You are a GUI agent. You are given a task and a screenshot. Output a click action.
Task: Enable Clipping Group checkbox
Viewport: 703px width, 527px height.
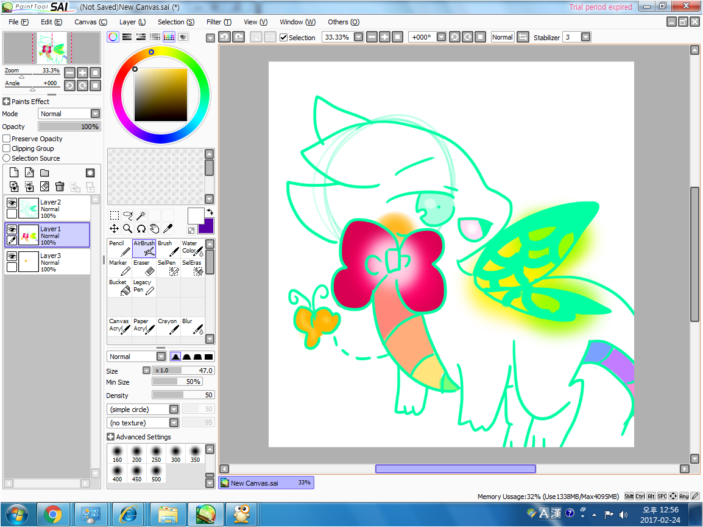(7, 148)
